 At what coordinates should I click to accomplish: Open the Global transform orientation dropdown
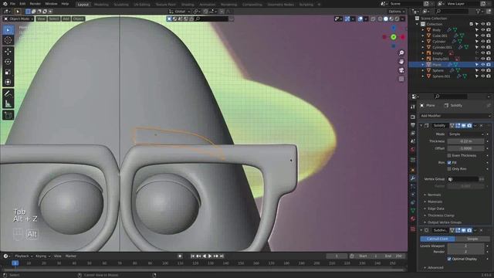click(180, 12)
